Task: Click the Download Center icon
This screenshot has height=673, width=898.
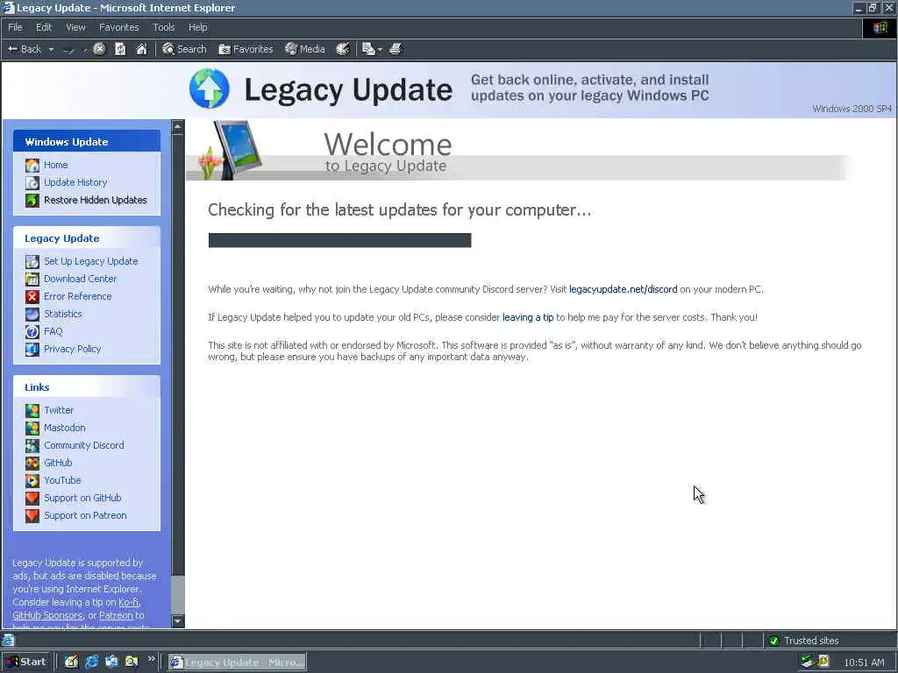Action: (32, 280)
